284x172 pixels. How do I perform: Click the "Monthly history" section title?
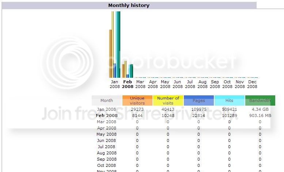point(129,5)
